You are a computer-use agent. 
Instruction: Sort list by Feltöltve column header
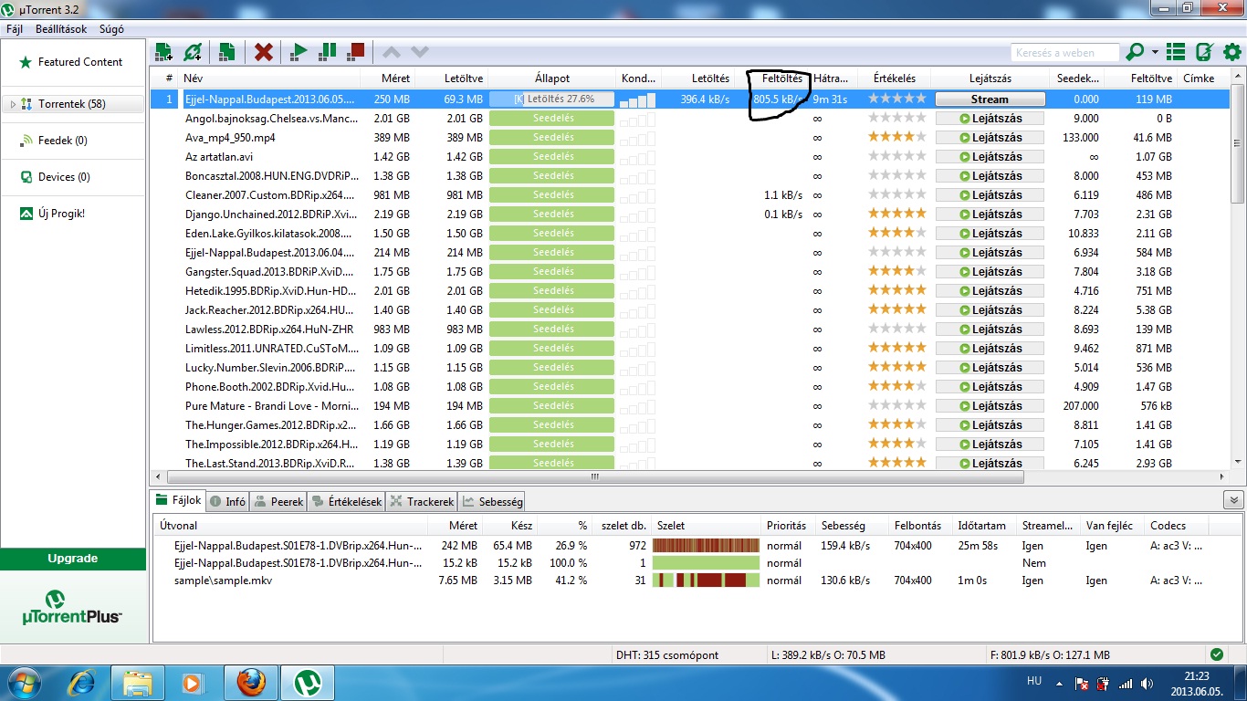1141,78
